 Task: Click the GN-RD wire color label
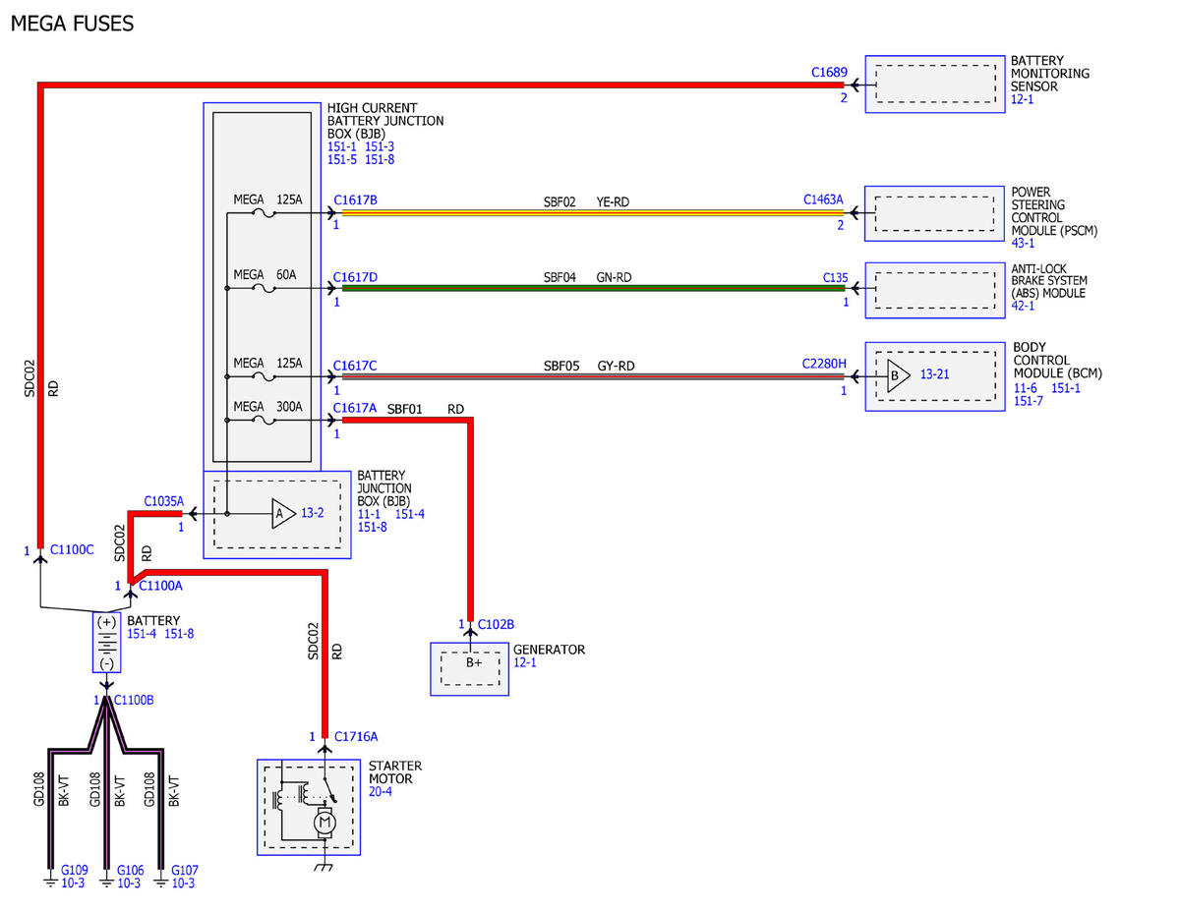614,278
